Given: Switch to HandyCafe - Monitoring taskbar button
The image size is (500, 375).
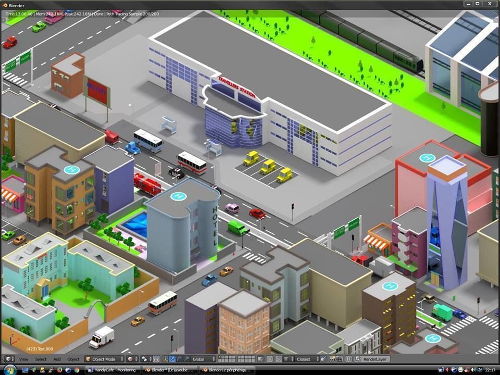Looking at the screenshot, I should click(113, 370).
